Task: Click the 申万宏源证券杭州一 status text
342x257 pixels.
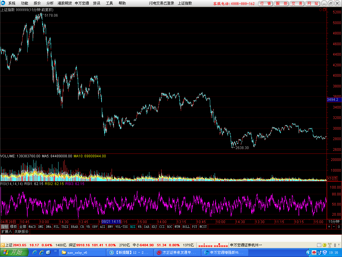Action: 246,245
